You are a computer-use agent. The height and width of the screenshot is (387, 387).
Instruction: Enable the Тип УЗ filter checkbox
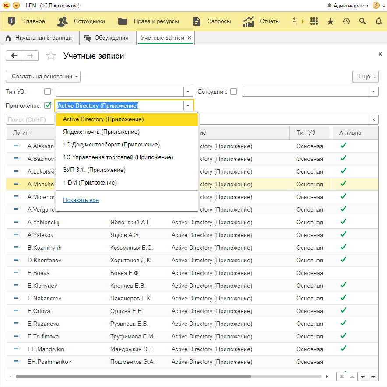pyautogui.click(x=48, y=92)
